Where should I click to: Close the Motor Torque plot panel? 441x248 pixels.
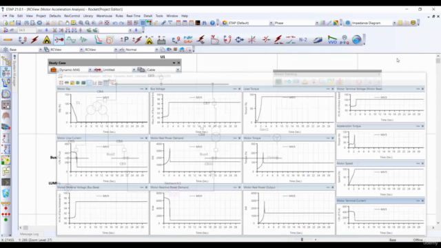tap(332, 138)
